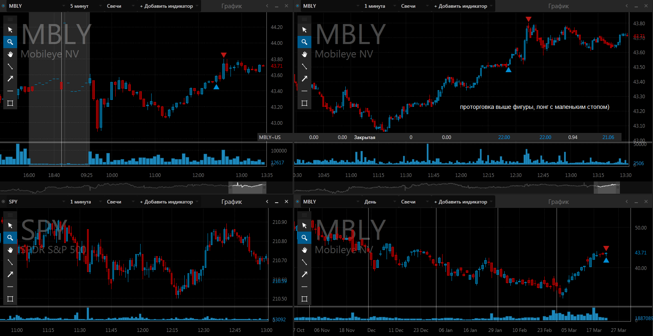
Task: Choose the horizontal line tool in the MBLY 5 минут chart
Action: 10,91
